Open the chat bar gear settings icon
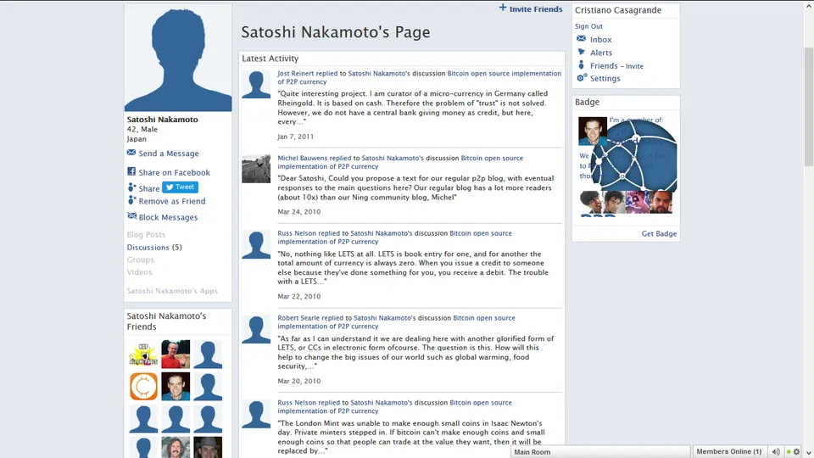This screenshot has width=814, height=458. pyautogui.click(x=797, y=452)
